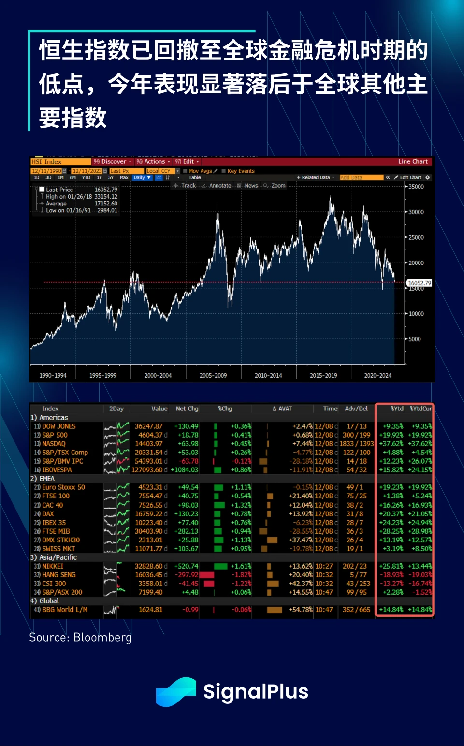Open the Discover menu
This screenshot has width=464, height=746.
pyautogui.click(x=112, y=161)
